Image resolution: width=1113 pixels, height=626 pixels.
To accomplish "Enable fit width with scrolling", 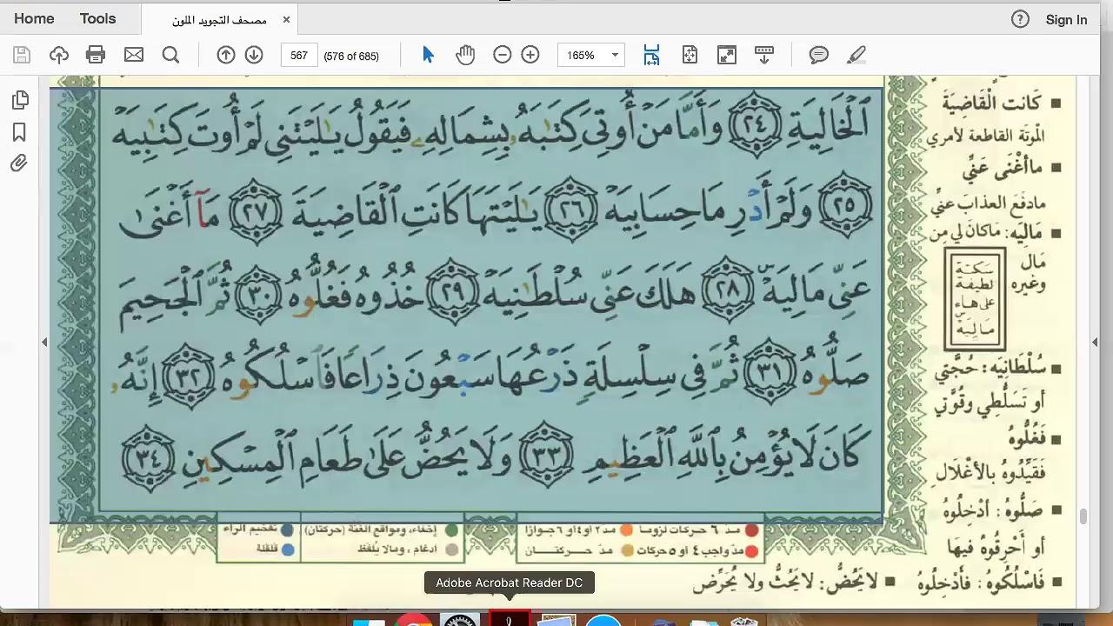I will click(x=651, y=55).
